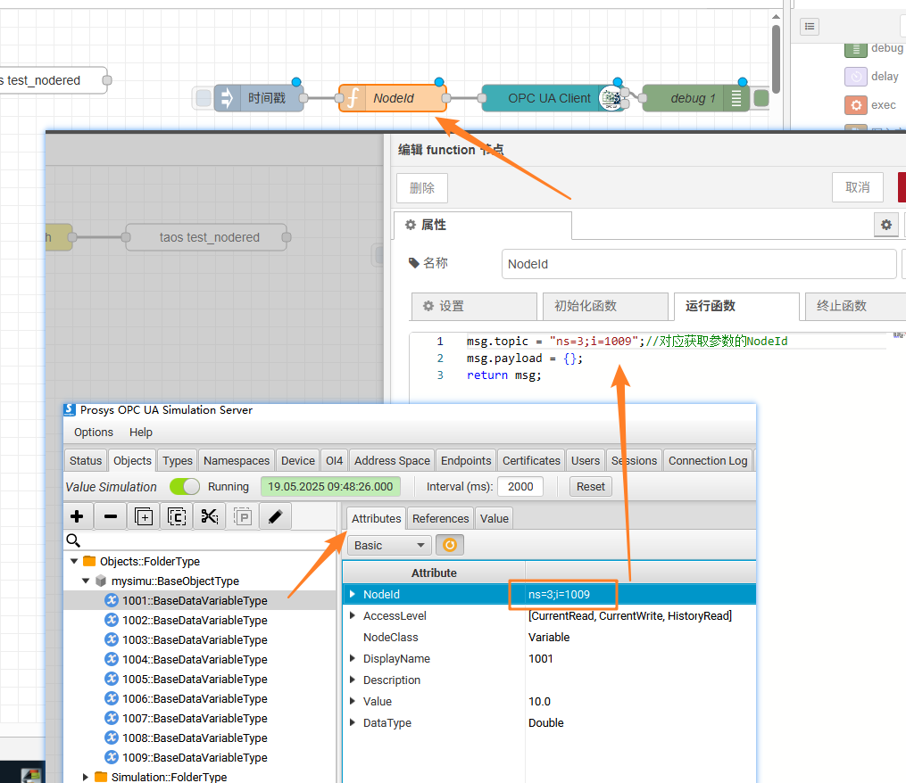Switch to the Status tab
The height and width of the screenshot is (783, 906).
tap(86, 460)
